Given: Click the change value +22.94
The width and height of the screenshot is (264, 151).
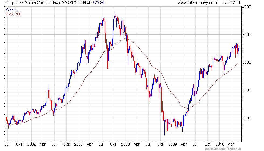Looking at the screenshot, I should [98, 2].
